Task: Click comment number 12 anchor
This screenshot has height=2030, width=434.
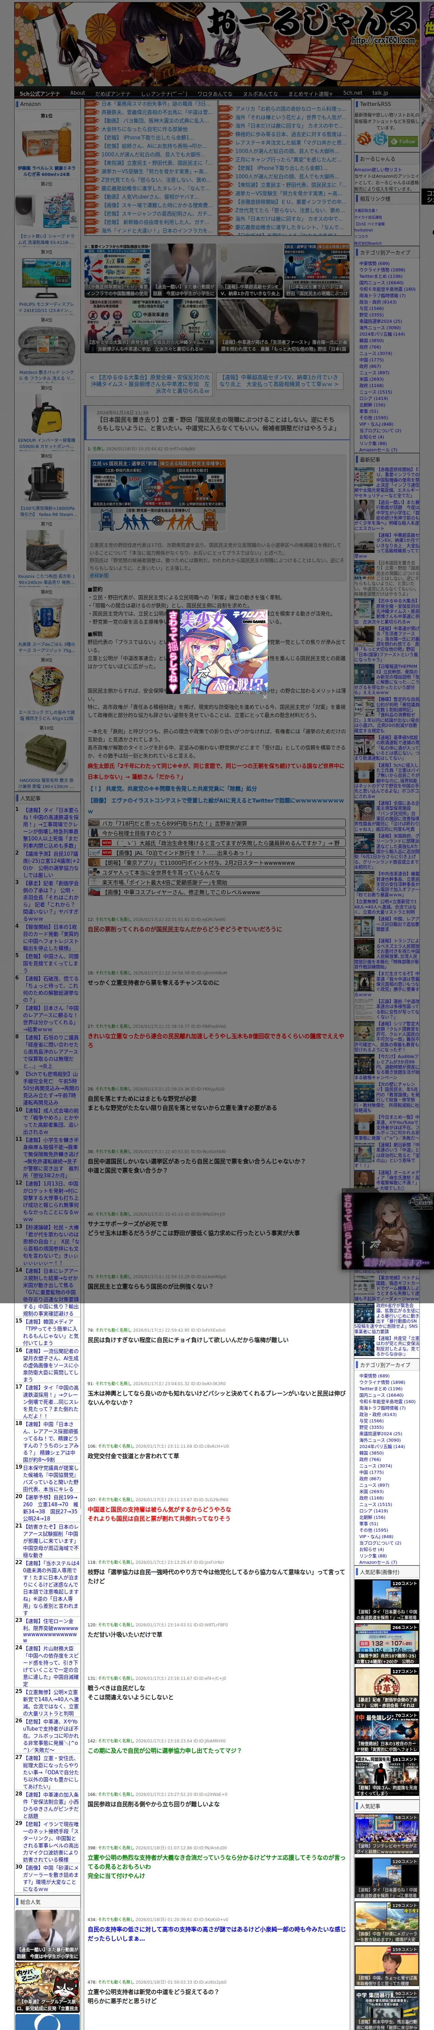Action: (x=91, y=919)
